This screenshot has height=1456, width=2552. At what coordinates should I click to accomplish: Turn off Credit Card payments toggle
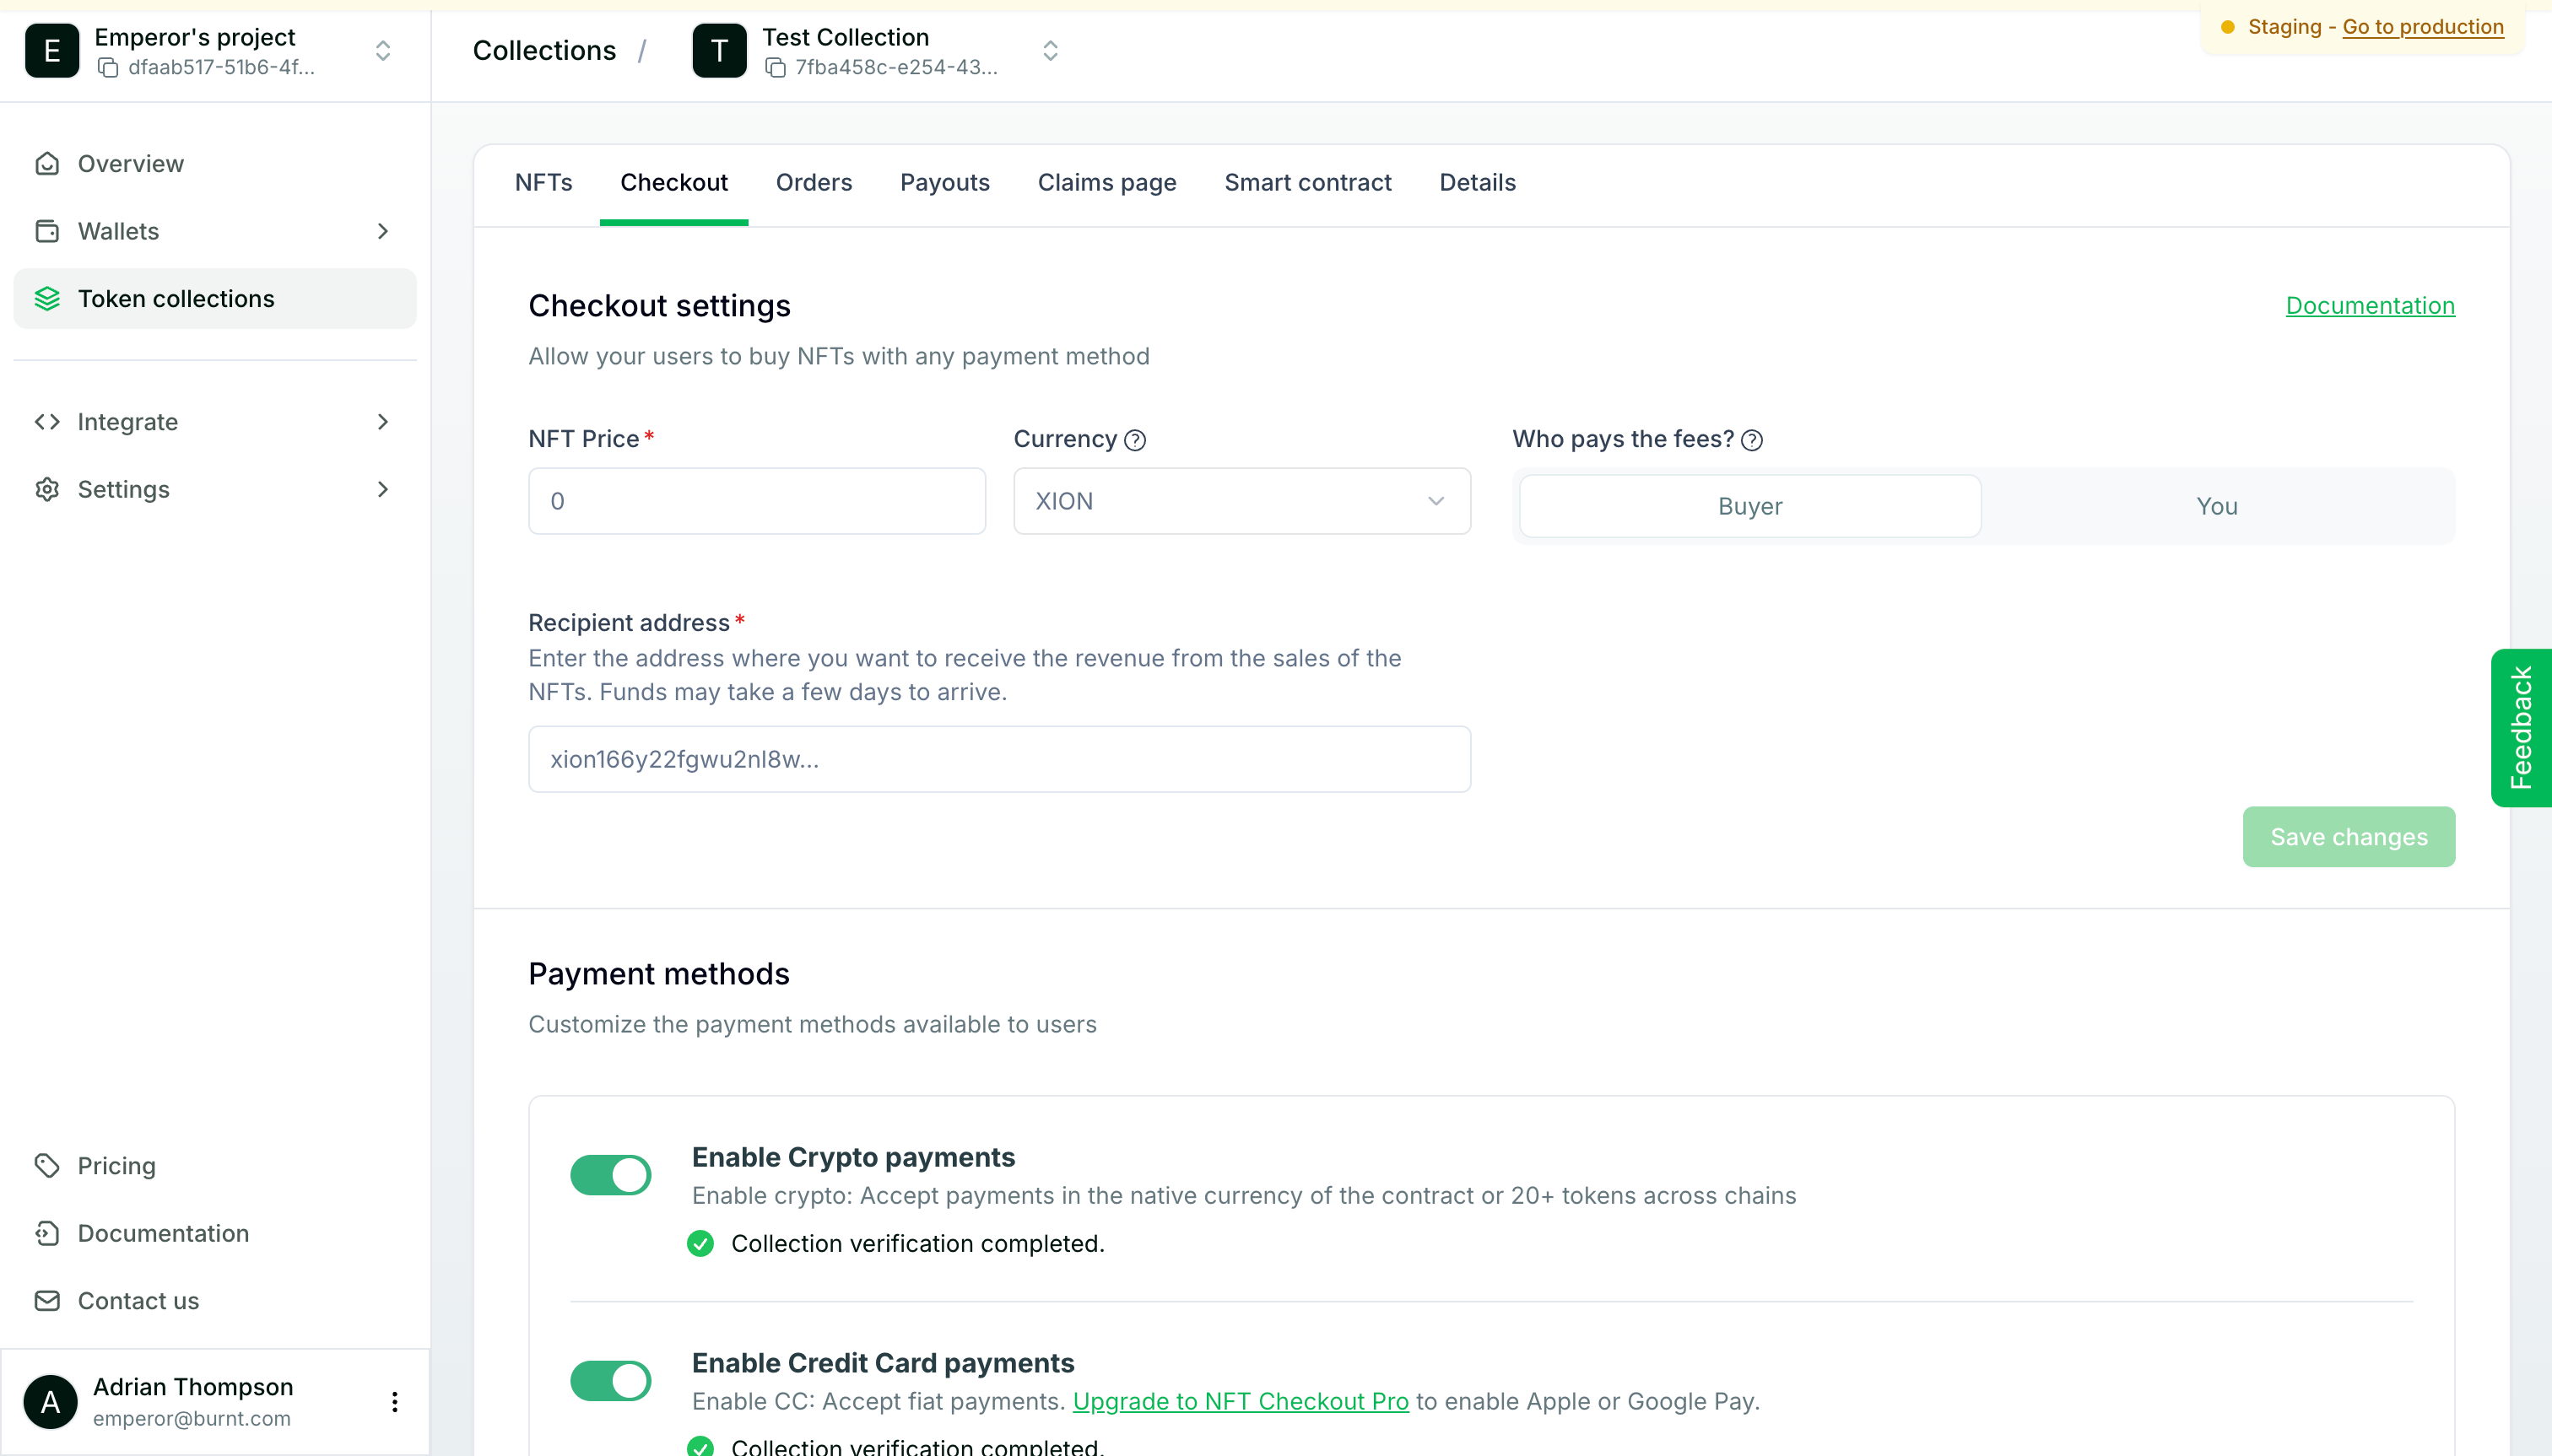tap(610, 1381)
